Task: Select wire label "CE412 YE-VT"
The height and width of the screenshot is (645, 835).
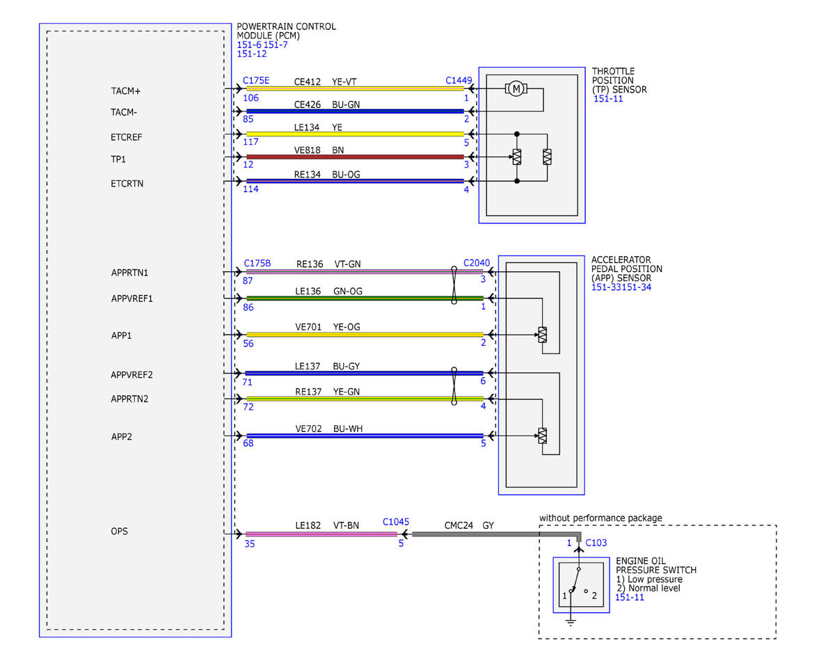Action: pos(326,81)
